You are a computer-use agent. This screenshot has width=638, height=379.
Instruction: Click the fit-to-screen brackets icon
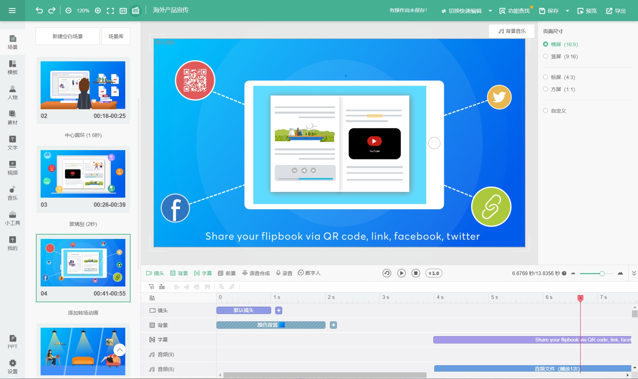tap(110, 11)
